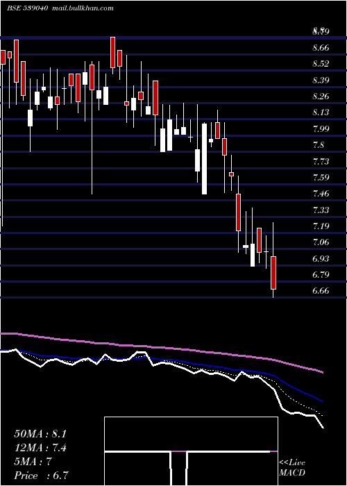The width and height of the screenshot is (347, 486).
Task: Click the 50MA : 8.1 readout
Action: (40, 434)
